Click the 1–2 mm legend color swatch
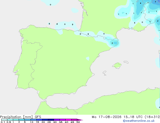The width and height of the screenshot is (160, 123). 16,120
